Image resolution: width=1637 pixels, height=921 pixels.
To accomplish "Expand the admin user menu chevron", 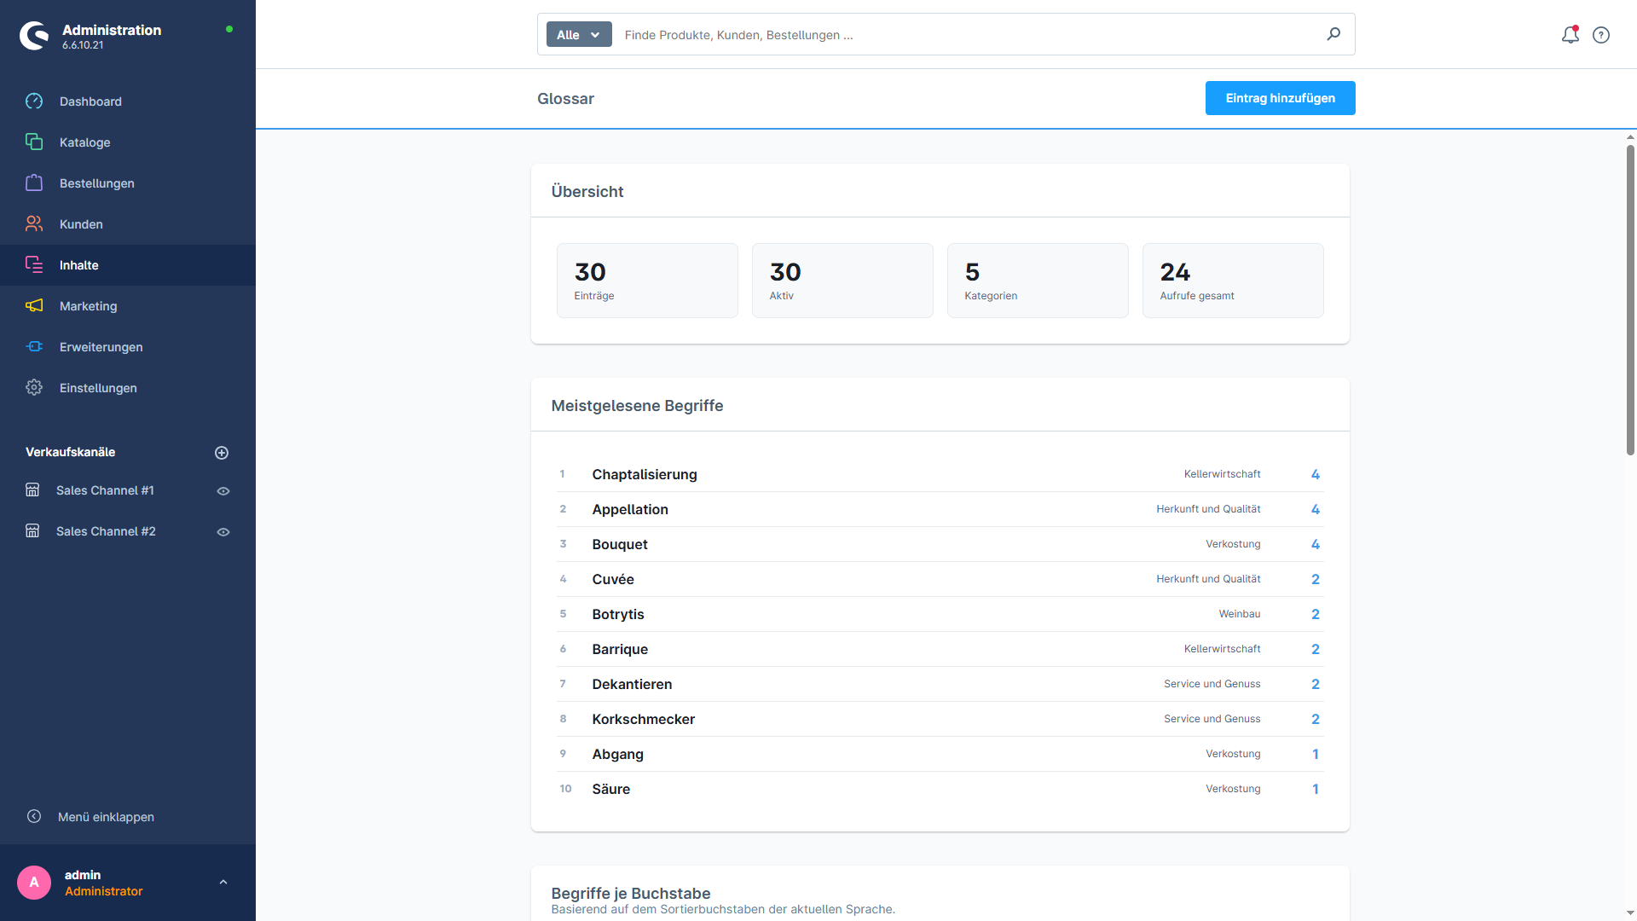I will point(223,883).
